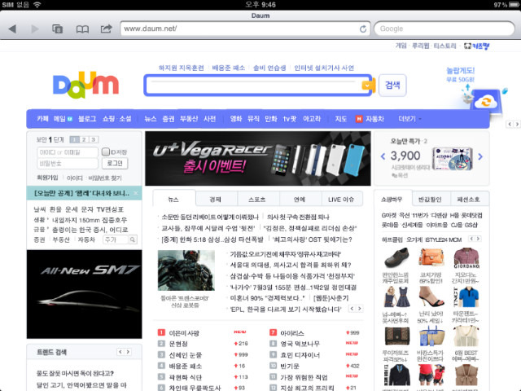Open the 반값할인 tab

[x=430, y=200]
